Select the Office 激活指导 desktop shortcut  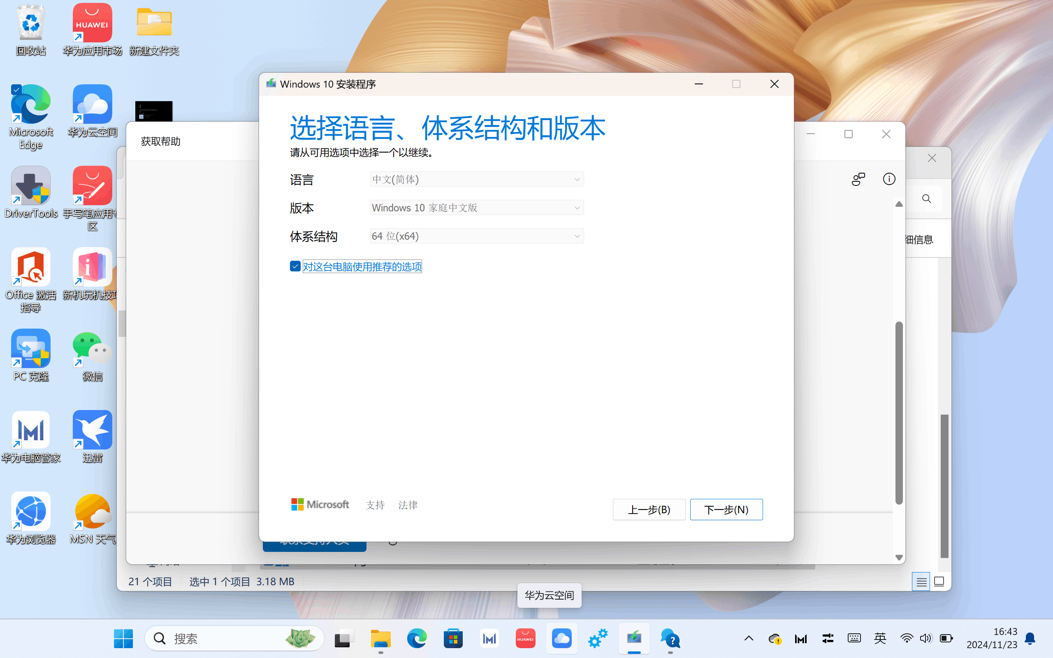(x=31, y=280)
